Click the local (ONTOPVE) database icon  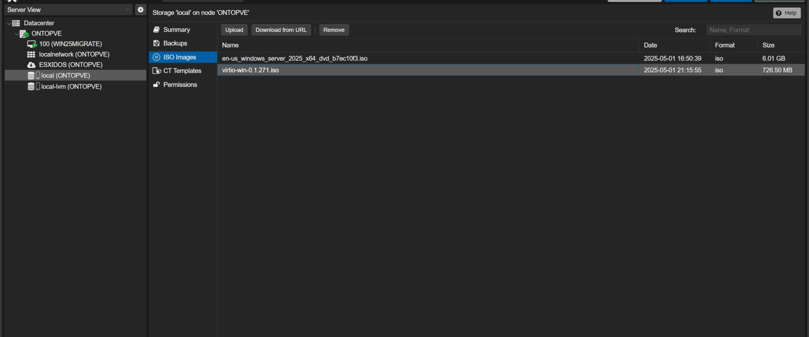tap(31, 75)
